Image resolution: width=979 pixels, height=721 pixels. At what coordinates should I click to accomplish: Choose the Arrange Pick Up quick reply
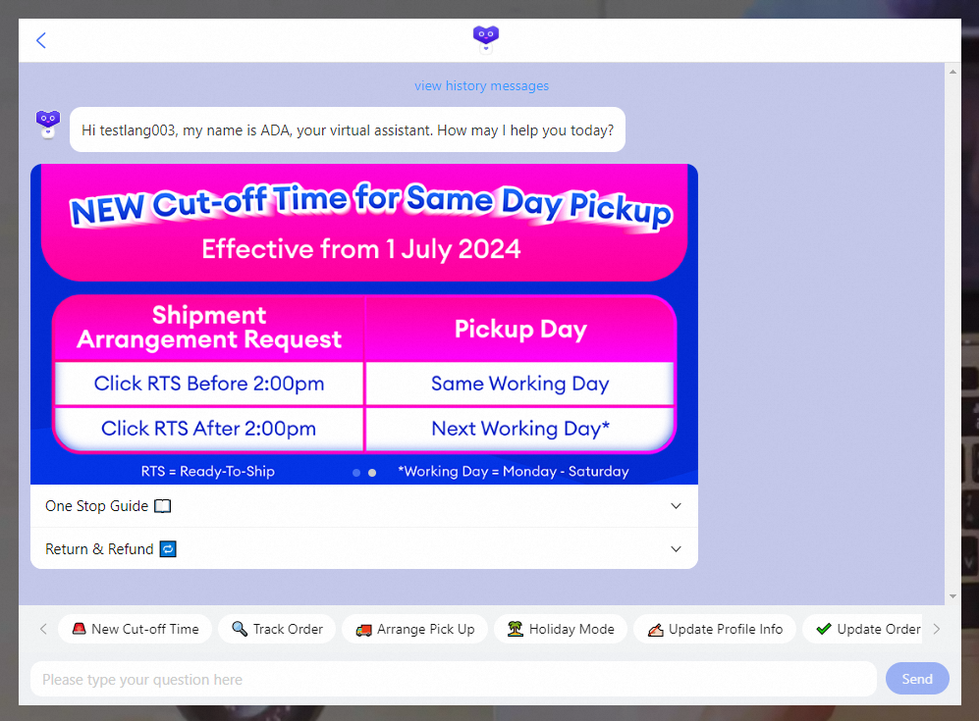414,629
